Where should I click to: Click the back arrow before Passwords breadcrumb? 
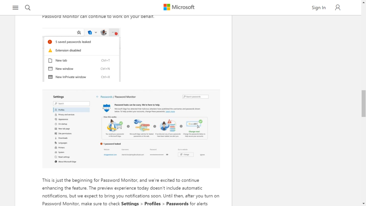pos(98,97)
